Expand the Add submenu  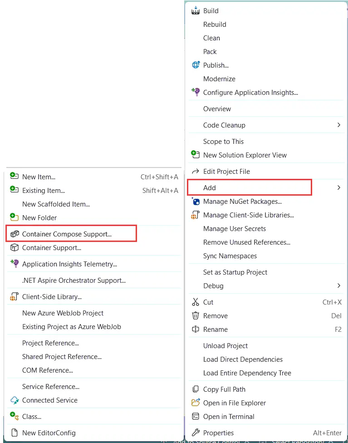pos(339,187)
